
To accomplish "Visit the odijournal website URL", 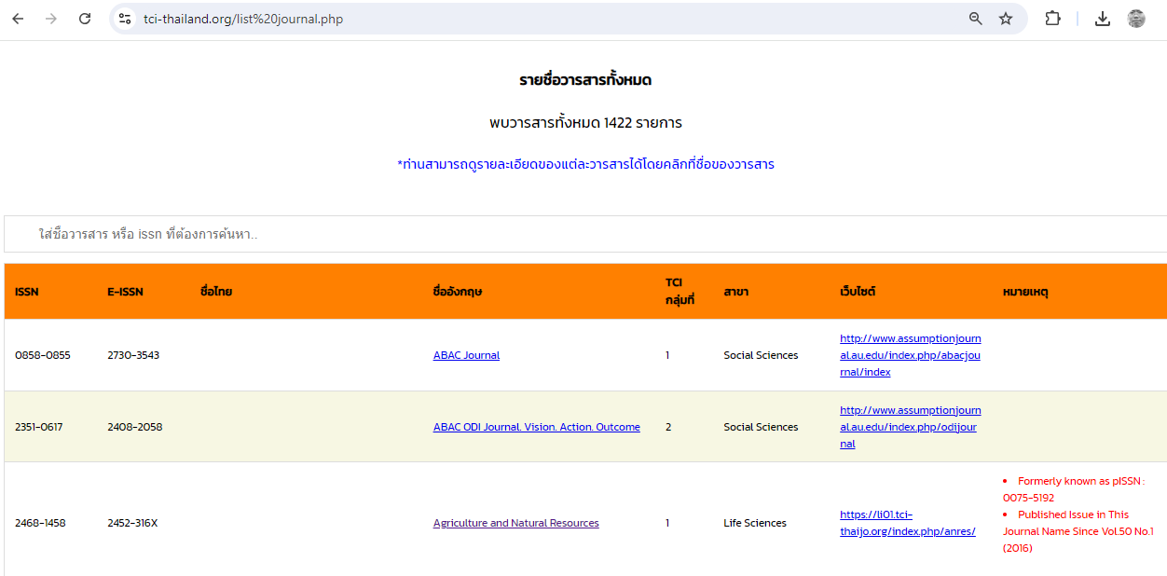I will tap(910, 427).
